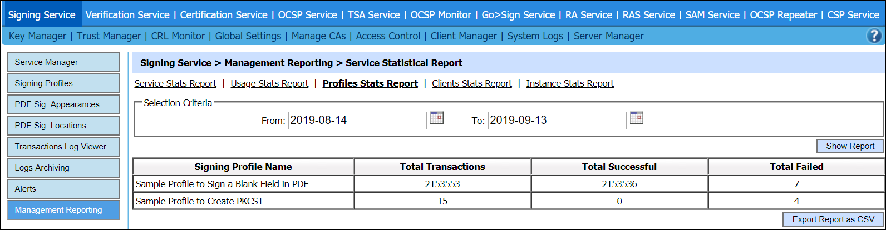Open the To date calendar picker
This screenshot has height=230, width=886.
point(637,118)
